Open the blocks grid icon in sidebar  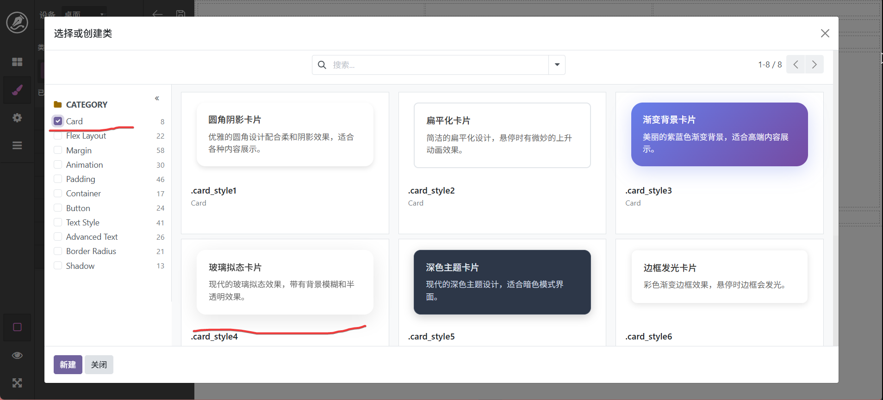pos(17,62)
